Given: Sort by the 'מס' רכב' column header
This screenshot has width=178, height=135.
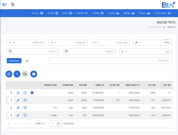Looking at the screenshot, I should click(x=167, y=85).
